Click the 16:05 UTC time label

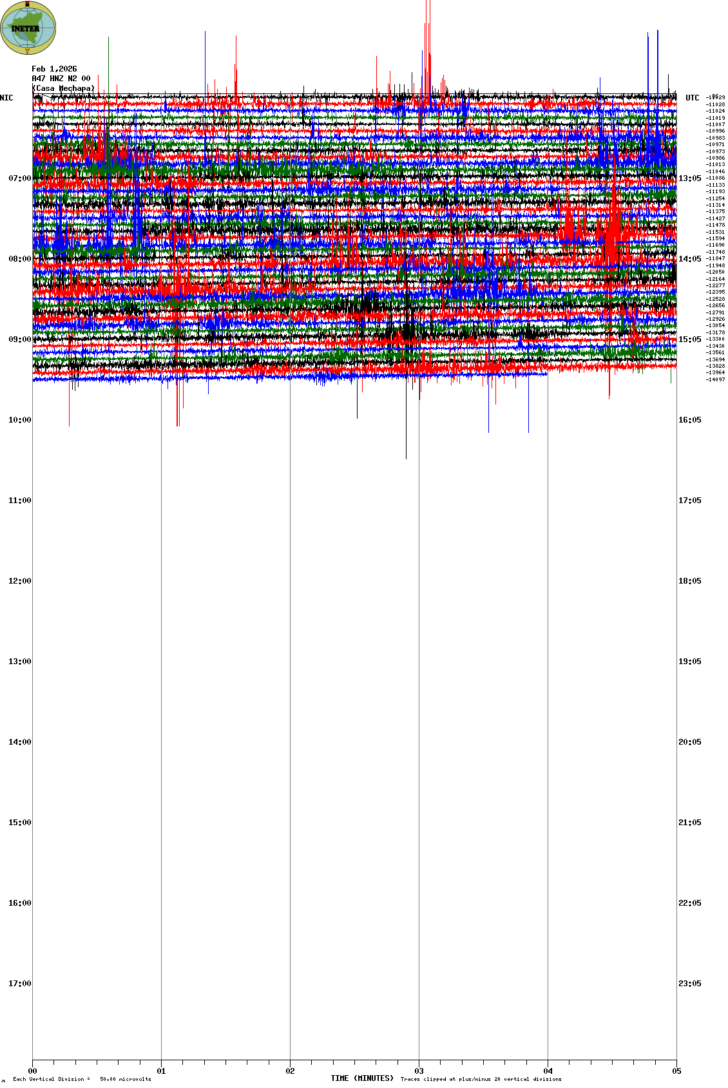(689, 420)
